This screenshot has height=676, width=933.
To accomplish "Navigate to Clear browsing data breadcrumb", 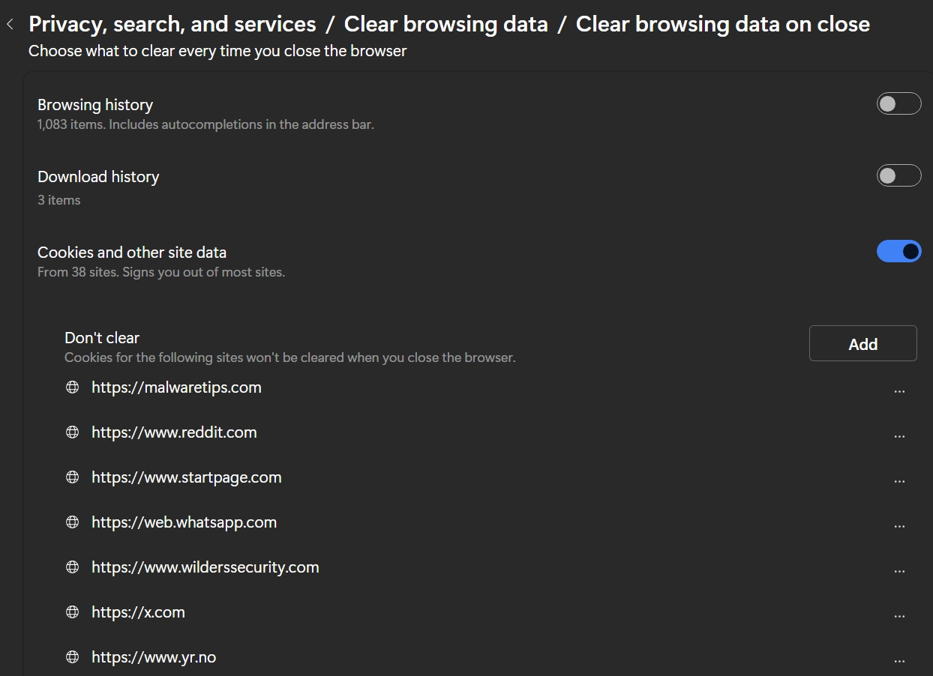I will (x=445, y=25).
